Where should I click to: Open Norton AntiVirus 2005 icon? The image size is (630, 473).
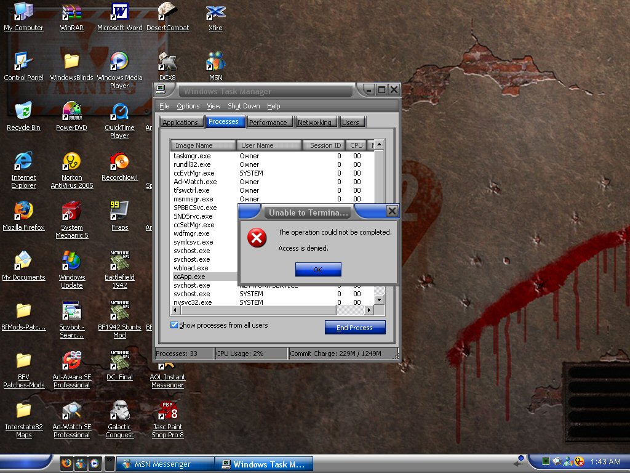click(71, 170)
